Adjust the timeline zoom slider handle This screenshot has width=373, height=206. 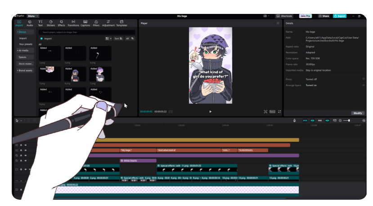[349, 121]
